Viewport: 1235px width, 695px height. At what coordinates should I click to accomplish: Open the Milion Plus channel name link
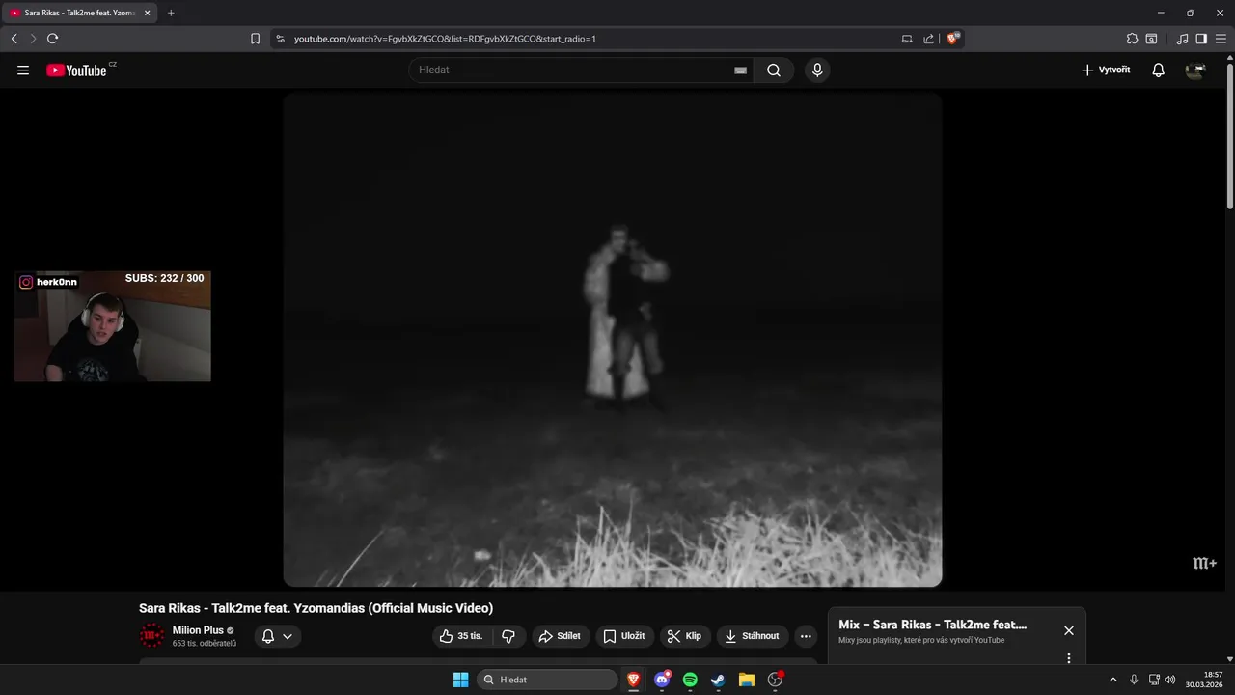[198, 630]
